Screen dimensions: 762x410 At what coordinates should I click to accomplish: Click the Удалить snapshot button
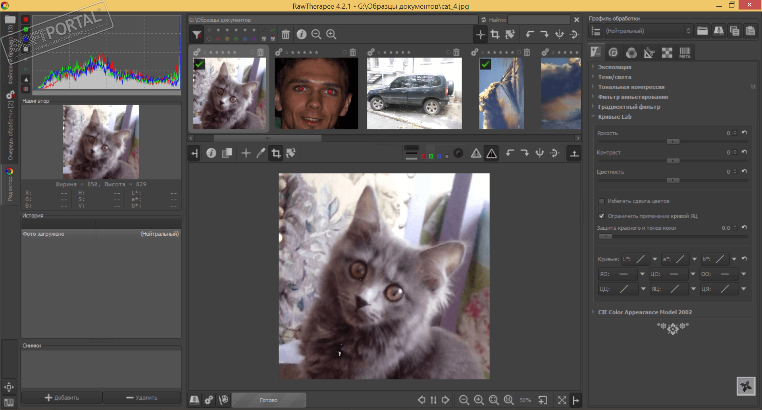click(x=142, y=397)
